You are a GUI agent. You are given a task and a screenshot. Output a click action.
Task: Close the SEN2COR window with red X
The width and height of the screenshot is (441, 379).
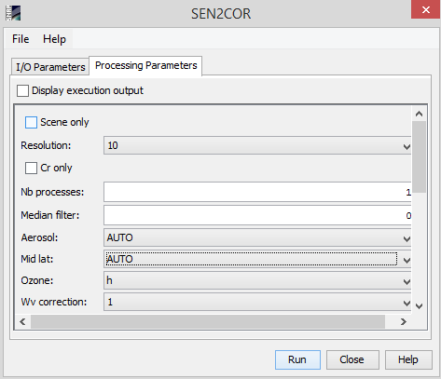pyautogui.click(x=426, y=9)
